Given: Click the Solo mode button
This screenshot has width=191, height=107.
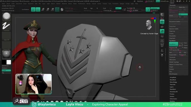Looking at the screenshot, I should click(162, 55).
